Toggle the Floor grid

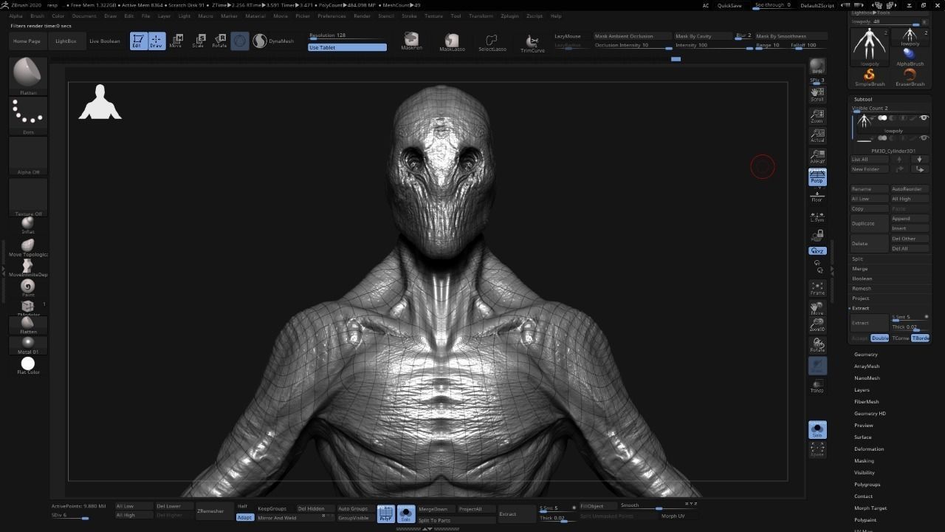point(817,197)
